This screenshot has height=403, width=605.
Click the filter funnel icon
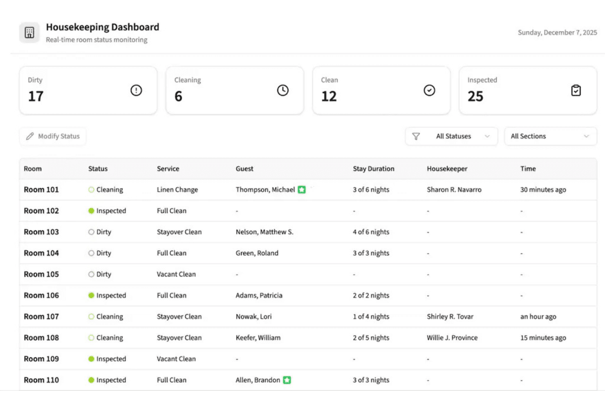(x=416, y=136)
